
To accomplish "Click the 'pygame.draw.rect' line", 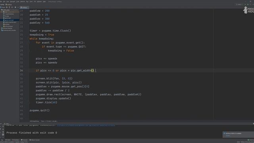I will [89, 95].
